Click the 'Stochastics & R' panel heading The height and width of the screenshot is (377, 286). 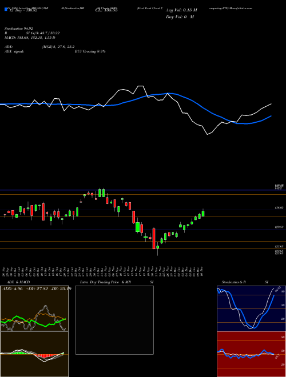[234, 282]
